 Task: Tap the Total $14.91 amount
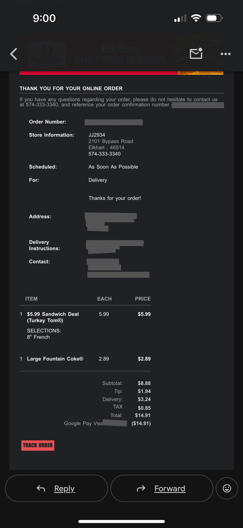pyautogui.click(x=143, y=415)
